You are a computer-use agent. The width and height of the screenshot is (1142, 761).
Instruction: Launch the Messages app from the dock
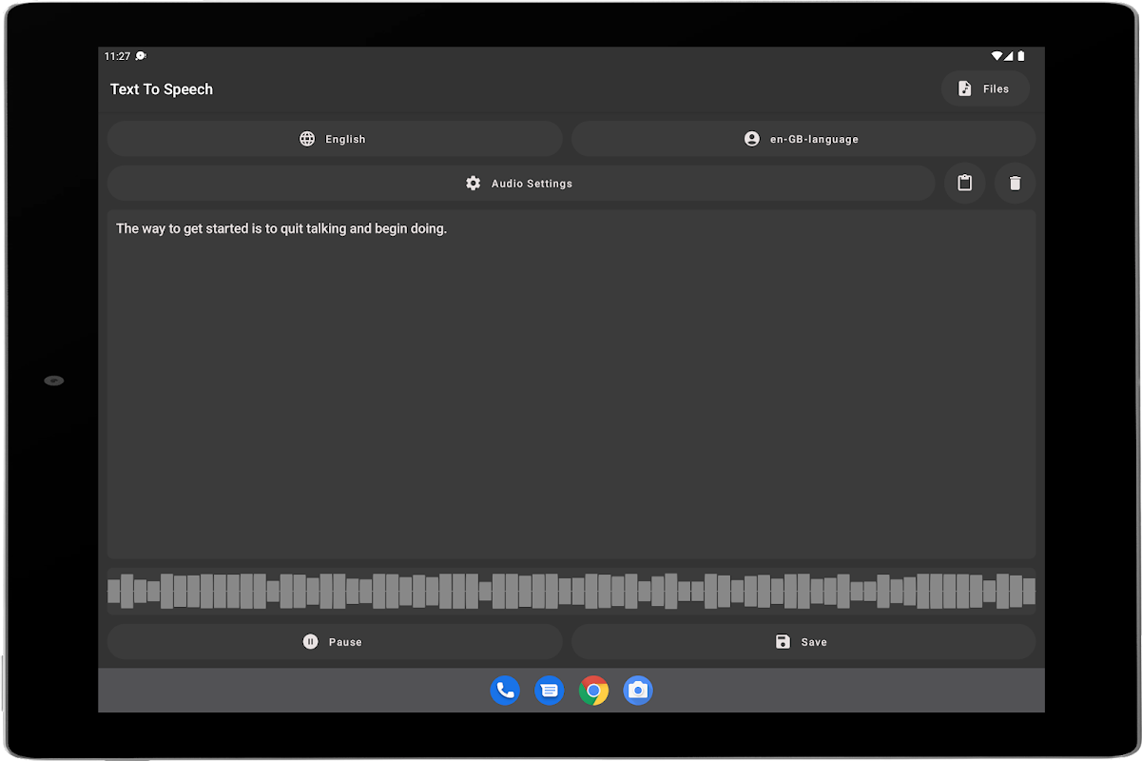click(550, 691)
